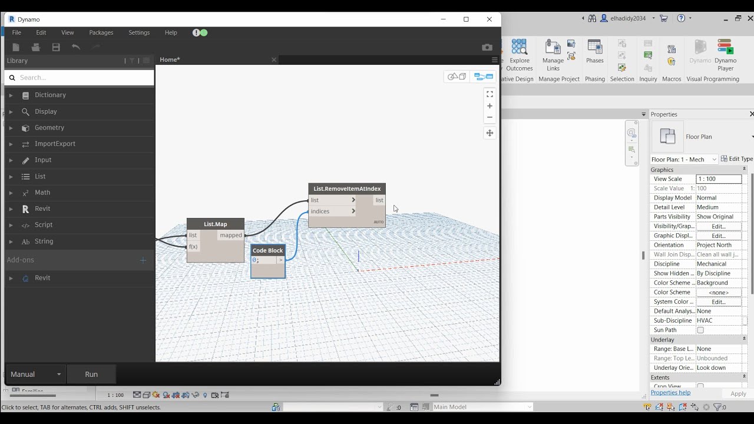The width and height of the screenshot is (754, 424).
Task: Click Manage Links in Revit ribbon
Action: 553,56
